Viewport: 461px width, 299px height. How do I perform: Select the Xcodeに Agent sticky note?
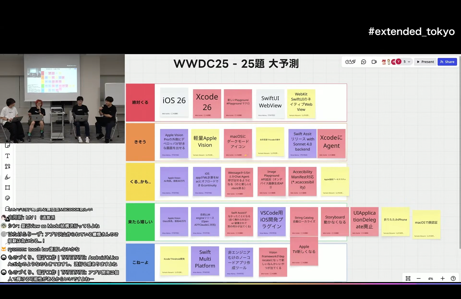331,143
